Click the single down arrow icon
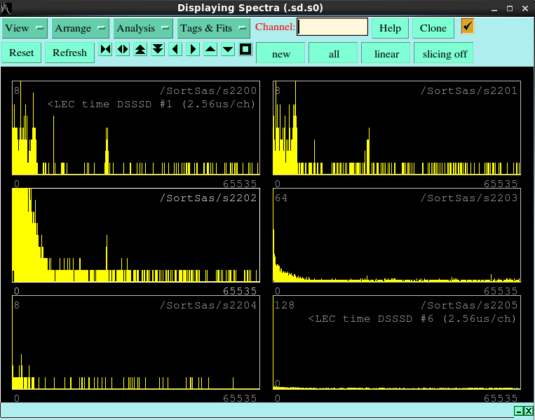This screenshot has width=535, height=420. 228,50
